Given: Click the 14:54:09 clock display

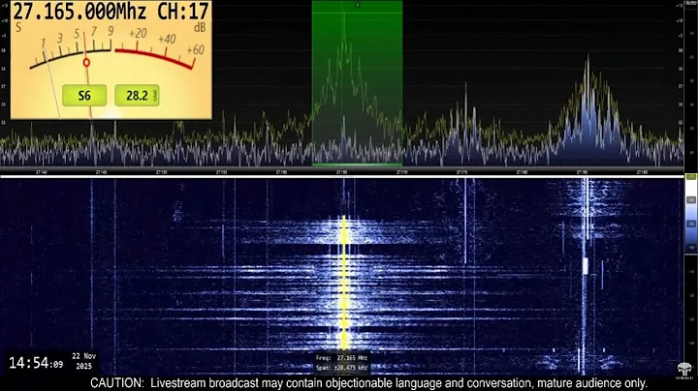Looking at the screenshot, I should tap(36, 363).
